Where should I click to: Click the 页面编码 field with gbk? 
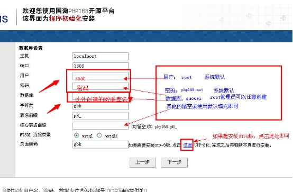pyautogui.click(x=100, y=144)
